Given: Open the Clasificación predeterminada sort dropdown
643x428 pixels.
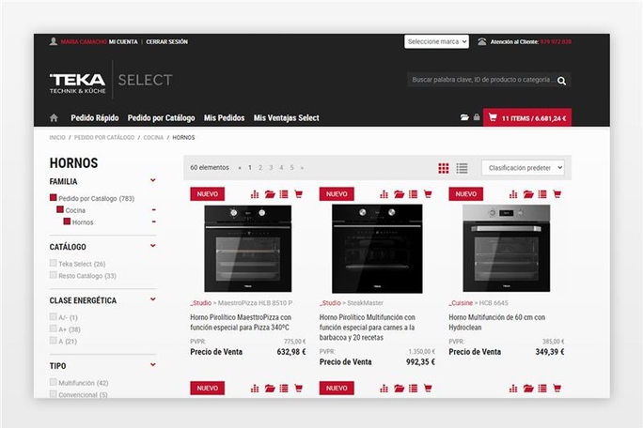Looking at the screenshot, I should point(523,168).
